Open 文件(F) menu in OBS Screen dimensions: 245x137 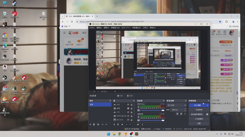[92, 28]
